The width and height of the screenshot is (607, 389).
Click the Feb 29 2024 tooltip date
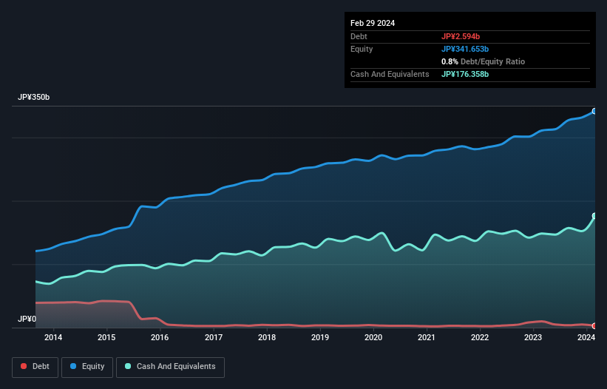tap(373, 23)
